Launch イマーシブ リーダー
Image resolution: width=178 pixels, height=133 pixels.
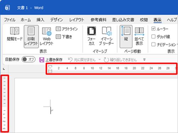pyautogui.click(x=106, y=36)
